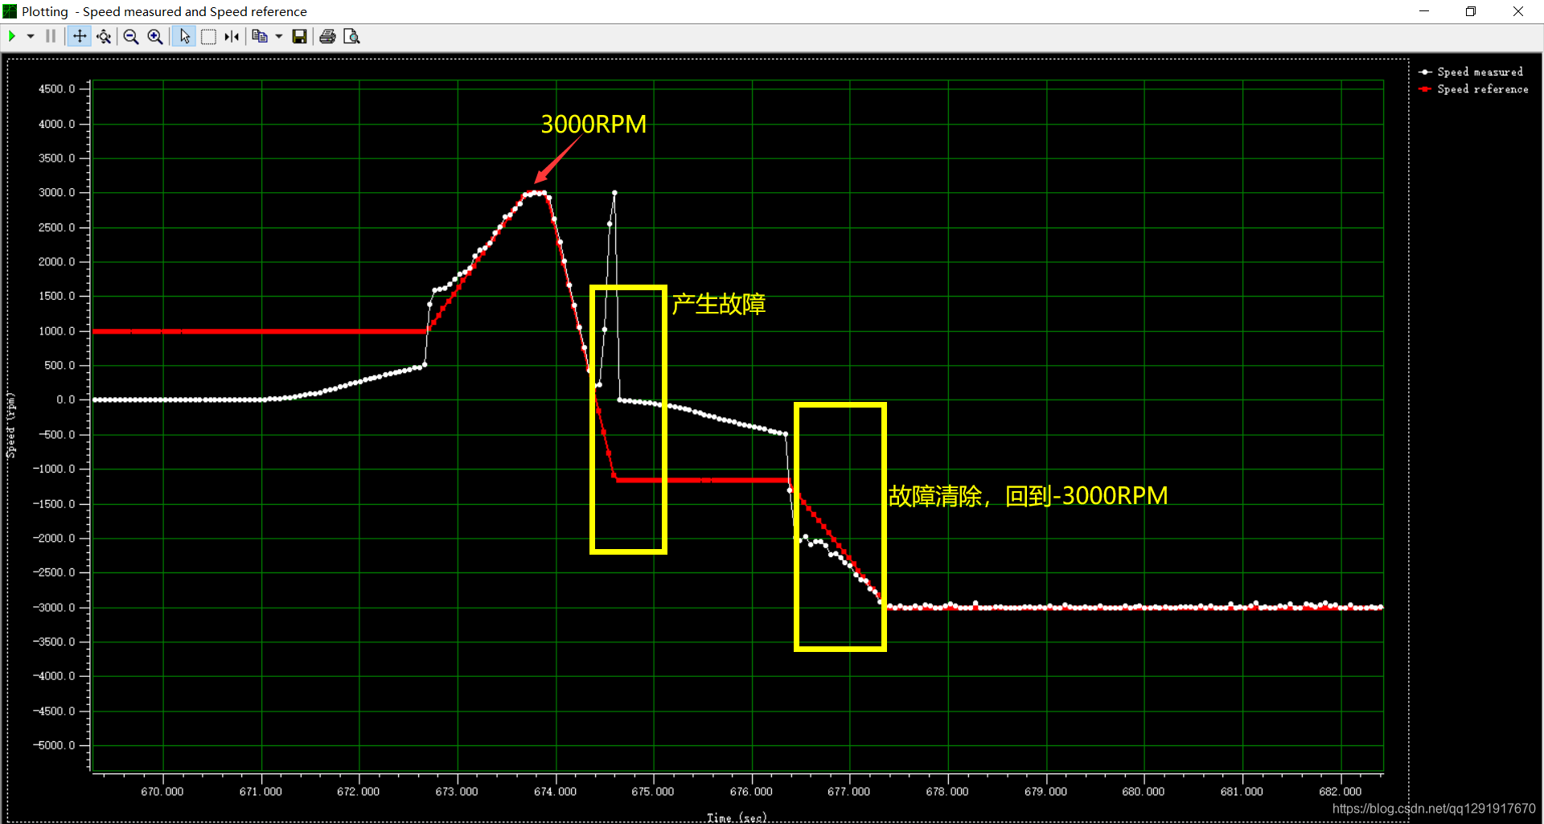The height and width of the screenshot is (824, 1544).
Task: Click the 675.000 time axis label
Action: click(653, 792)
